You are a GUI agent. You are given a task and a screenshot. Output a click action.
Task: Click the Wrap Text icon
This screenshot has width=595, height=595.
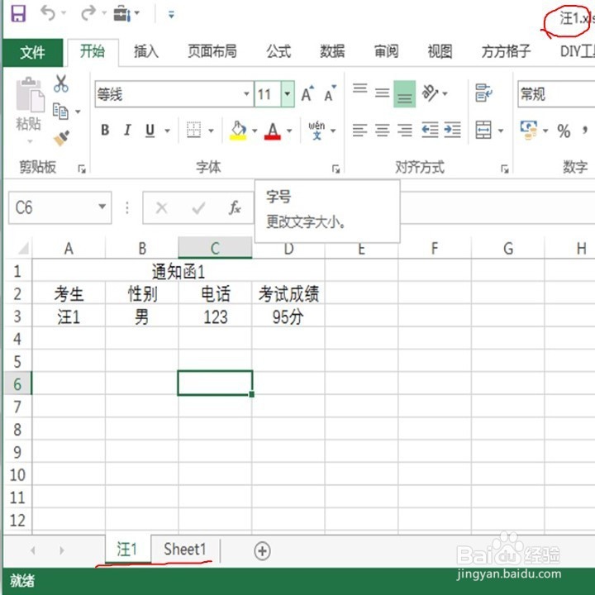point(483,93)
